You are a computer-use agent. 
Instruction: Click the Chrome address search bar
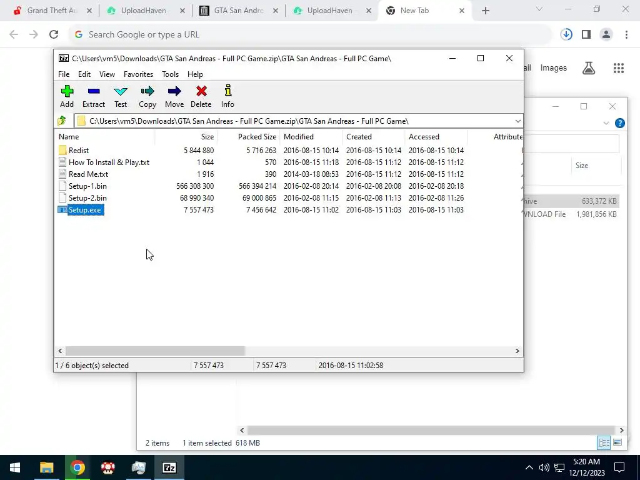point(310,34)
